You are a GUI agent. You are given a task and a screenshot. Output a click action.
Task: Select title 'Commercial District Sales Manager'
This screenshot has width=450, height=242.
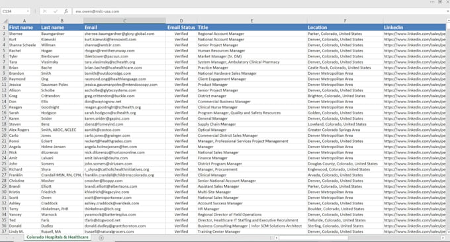point(252,136)
